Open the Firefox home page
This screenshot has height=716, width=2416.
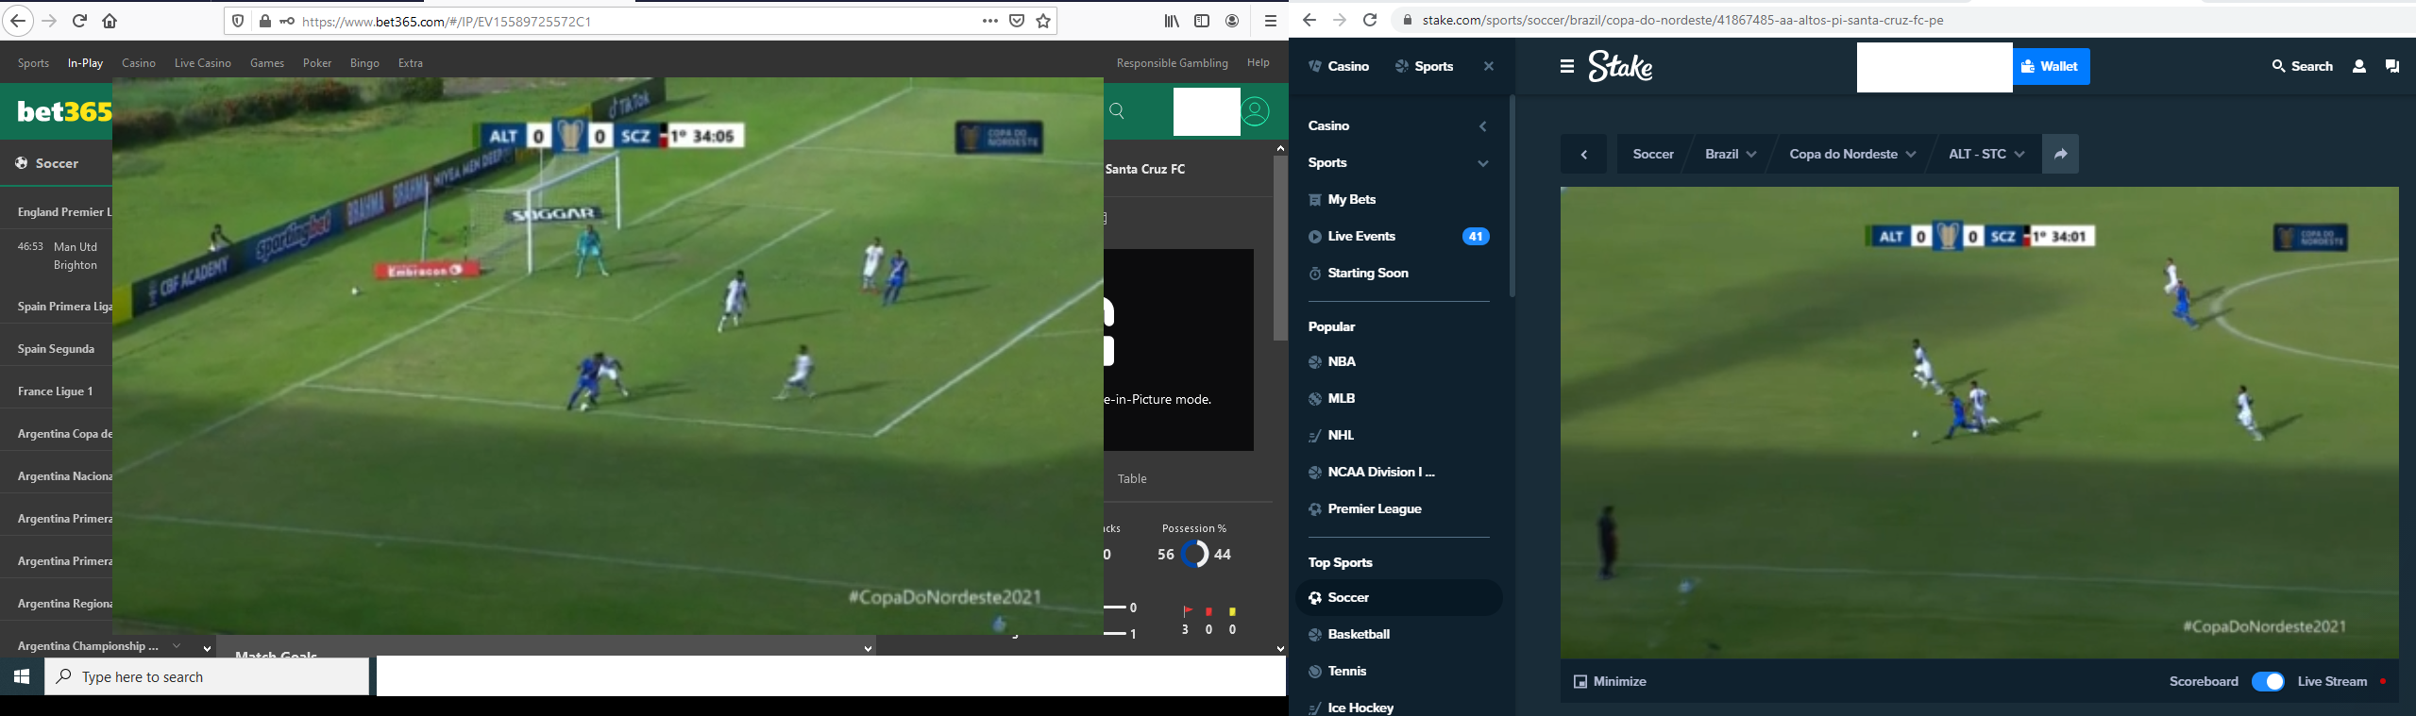tap(110, 21)
